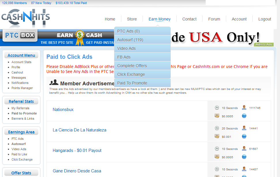
Task: View Notifications in Account Menu
Action: (20, 83)
